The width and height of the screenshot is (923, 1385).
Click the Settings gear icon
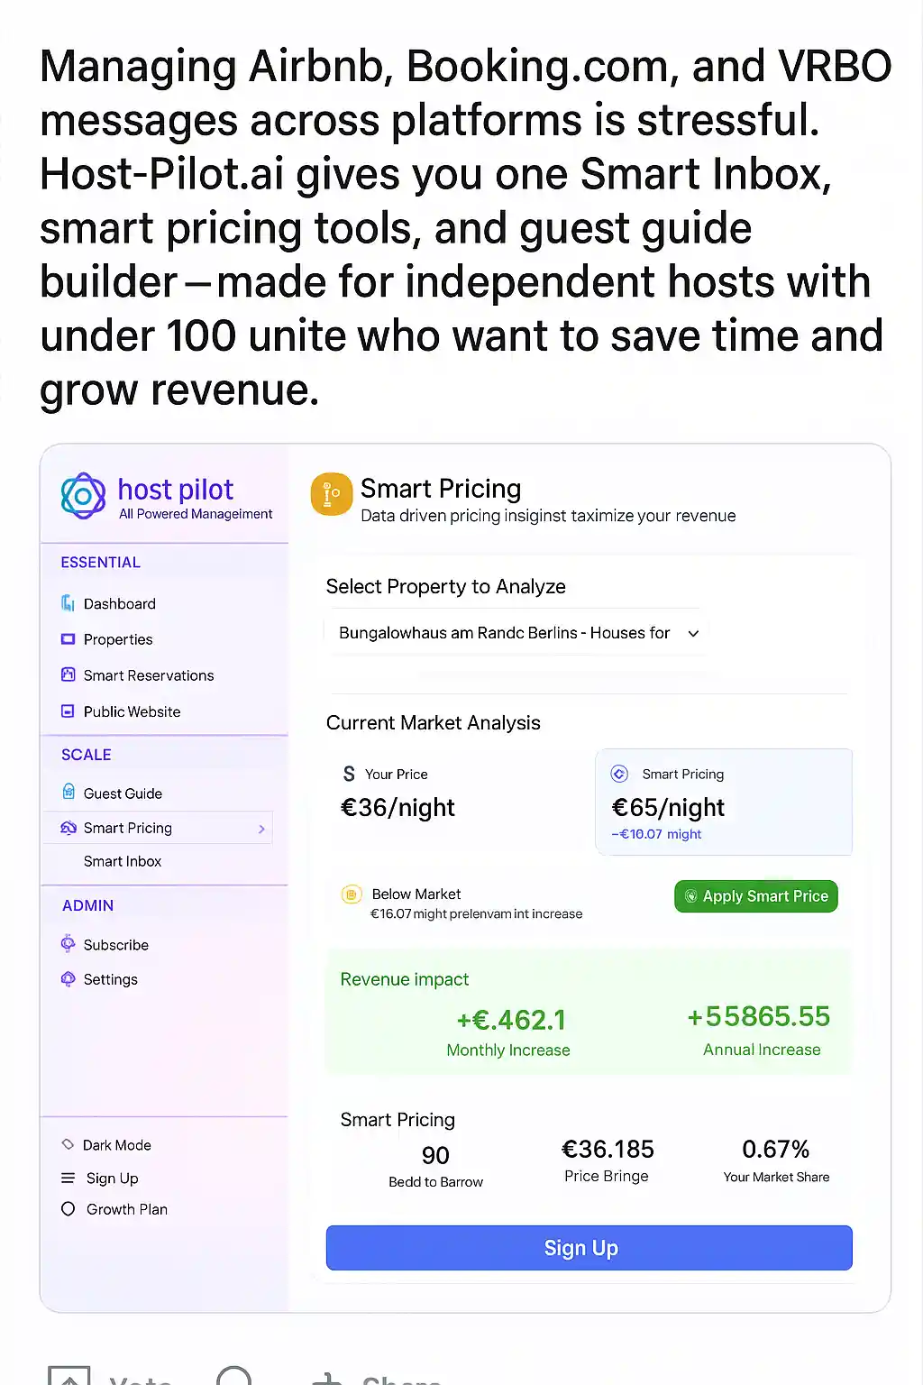tap(68, 979)
